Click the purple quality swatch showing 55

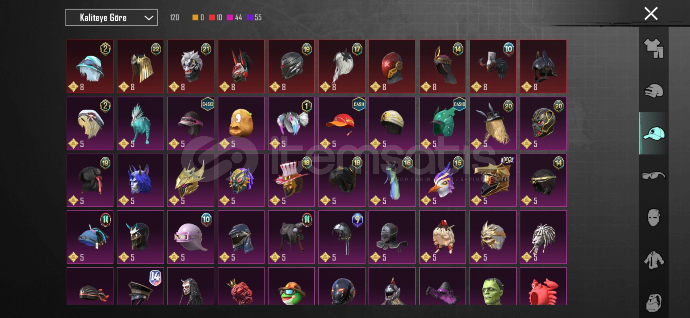click(x=250, y=18)
